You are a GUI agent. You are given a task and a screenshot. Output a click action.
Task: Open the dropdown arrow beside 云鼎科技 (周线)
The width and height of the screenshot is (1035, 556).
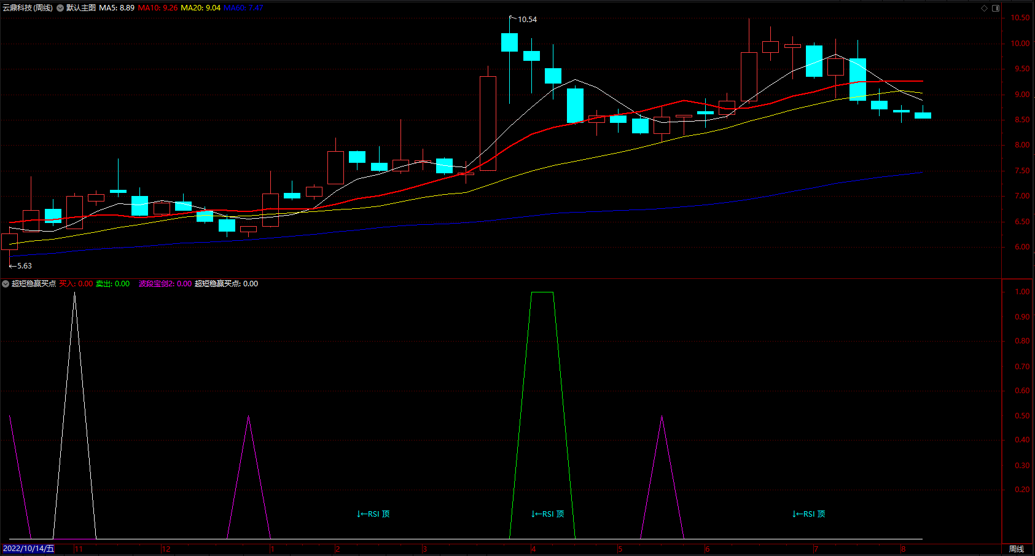tap(60, 8)
